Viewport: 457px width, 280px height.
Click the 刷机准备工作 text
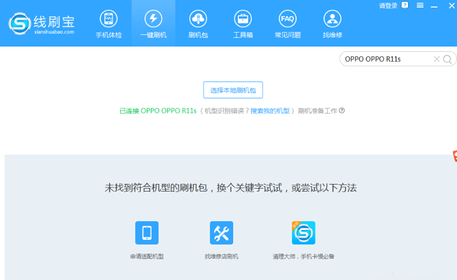(317, 111)
